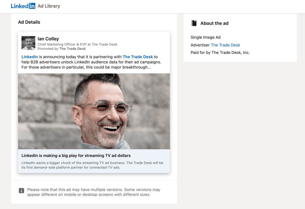Click the 'About the ad' heading
The image size is (305, 209).
pyautogui.click(x=214, y=23)
